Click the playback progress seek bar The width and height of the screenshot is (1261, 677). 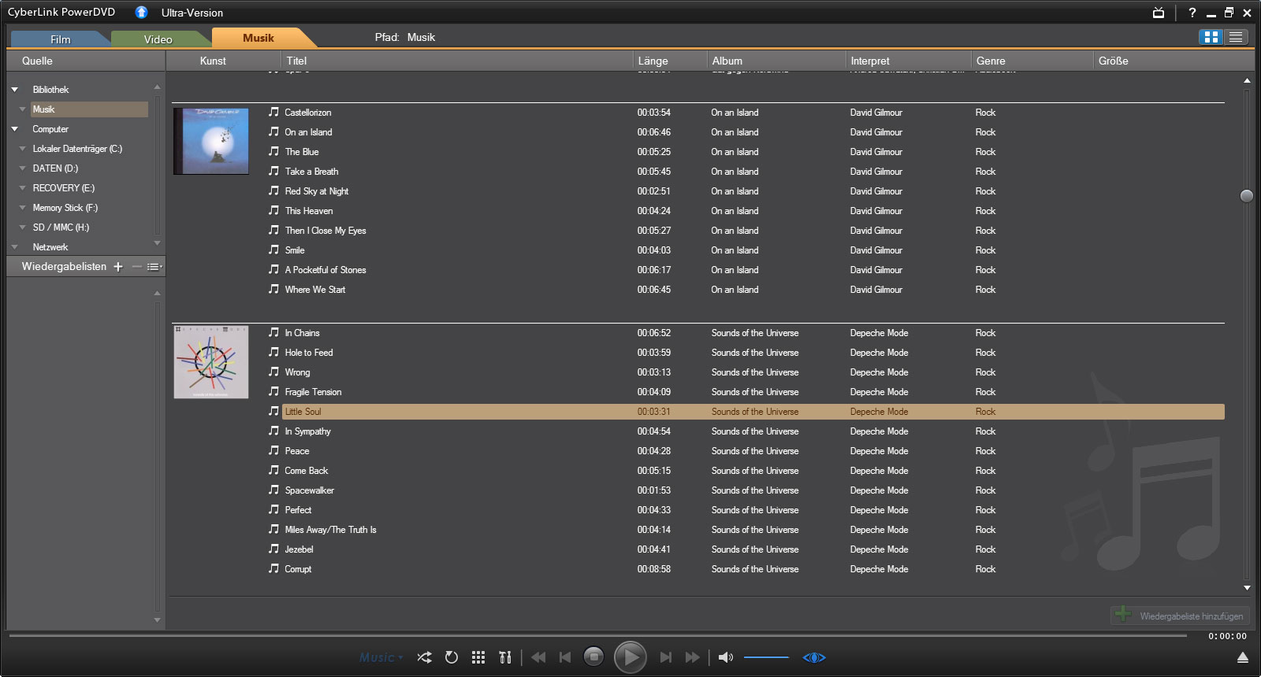pyautogui.click(x=597, y=634)
